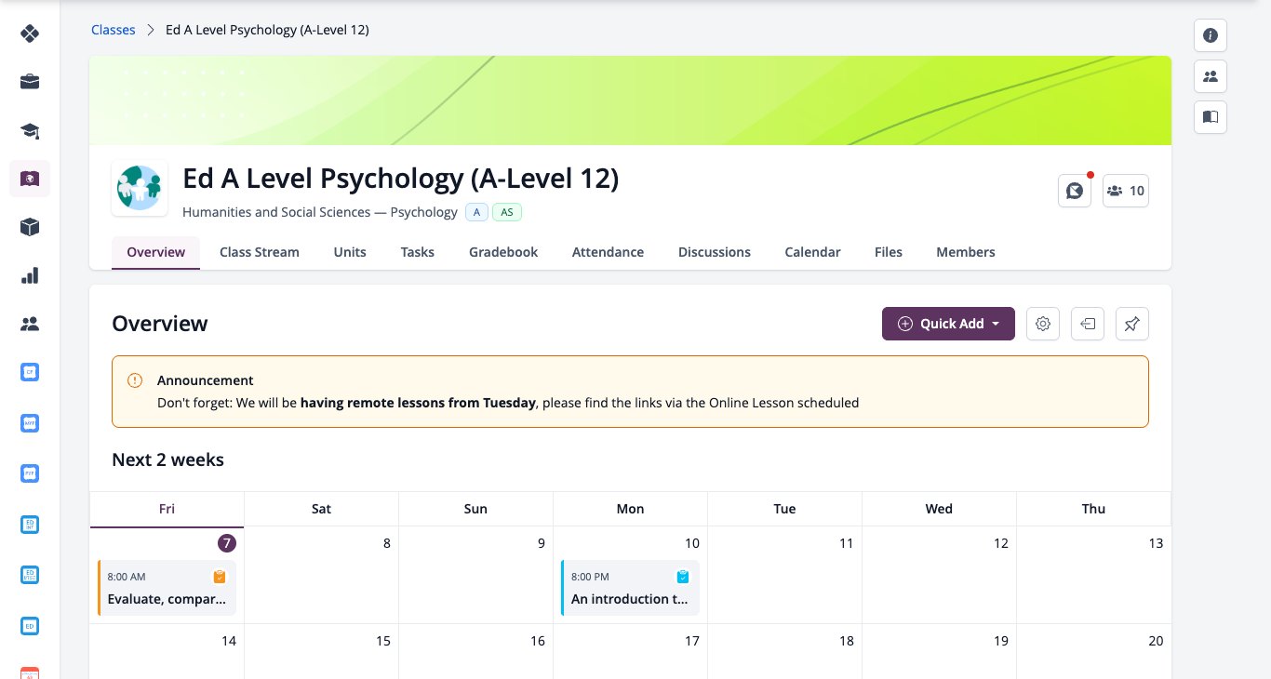Open the cube icon in sidebar
The width and height of the screenshot is (1271, 679).
tap(30, 227)
